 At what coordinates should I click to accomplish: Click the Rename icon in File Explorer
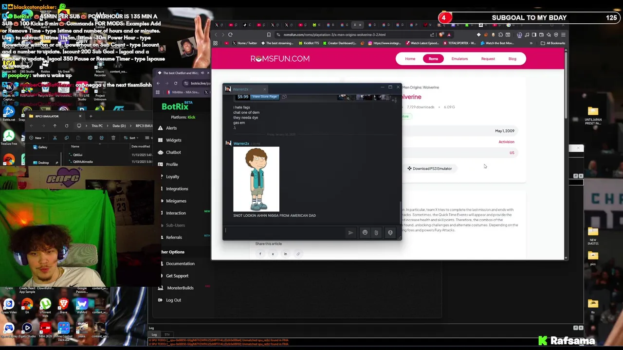[90, 138]
